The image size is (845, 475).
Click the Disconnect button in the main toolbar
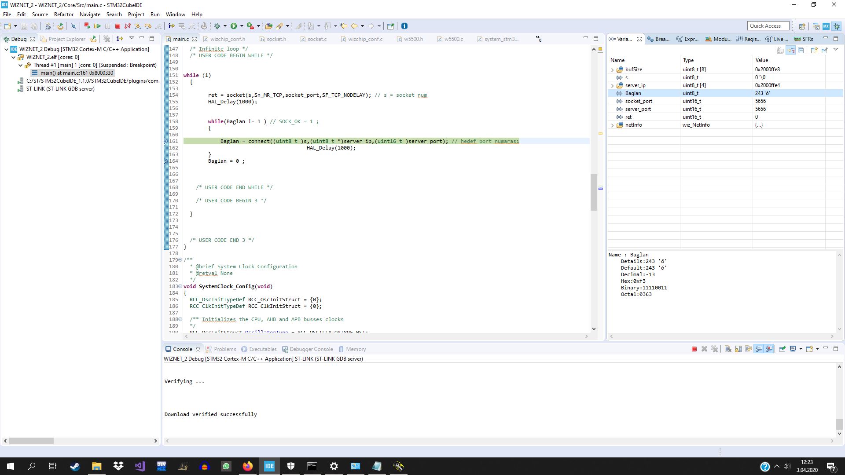tap(128, 26)
